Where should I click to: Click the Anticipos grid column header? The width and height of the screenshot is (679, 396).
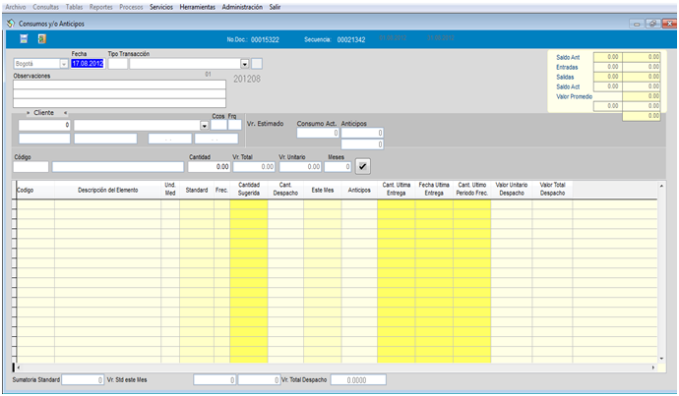point(359,190)
